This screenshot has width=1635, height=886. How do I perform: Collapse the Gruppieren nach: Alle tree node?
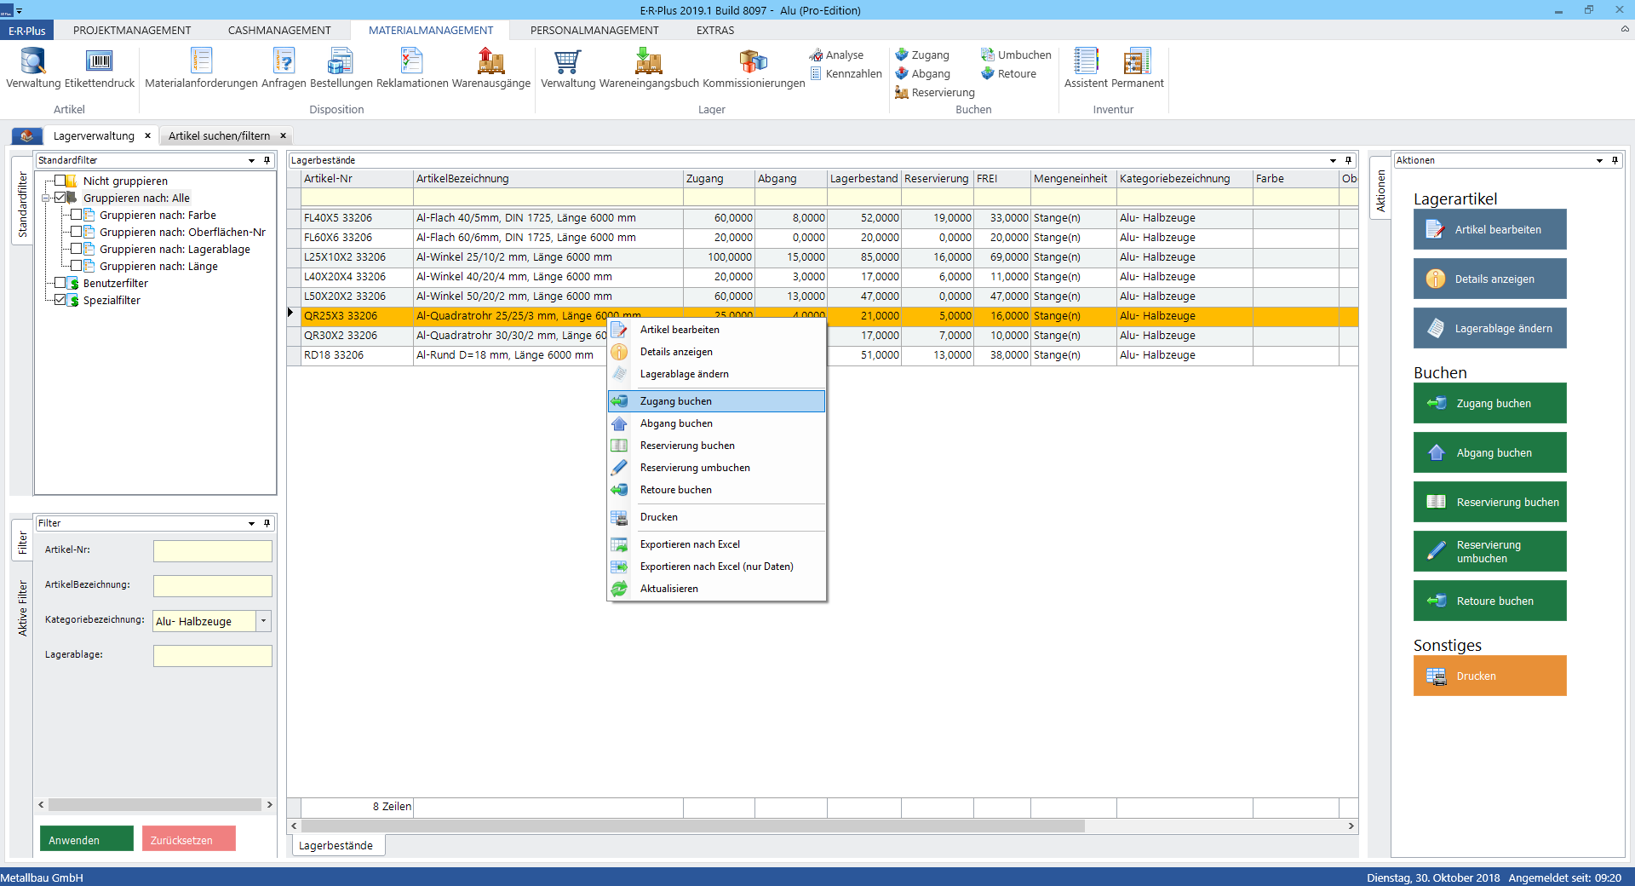coord(46,198)
